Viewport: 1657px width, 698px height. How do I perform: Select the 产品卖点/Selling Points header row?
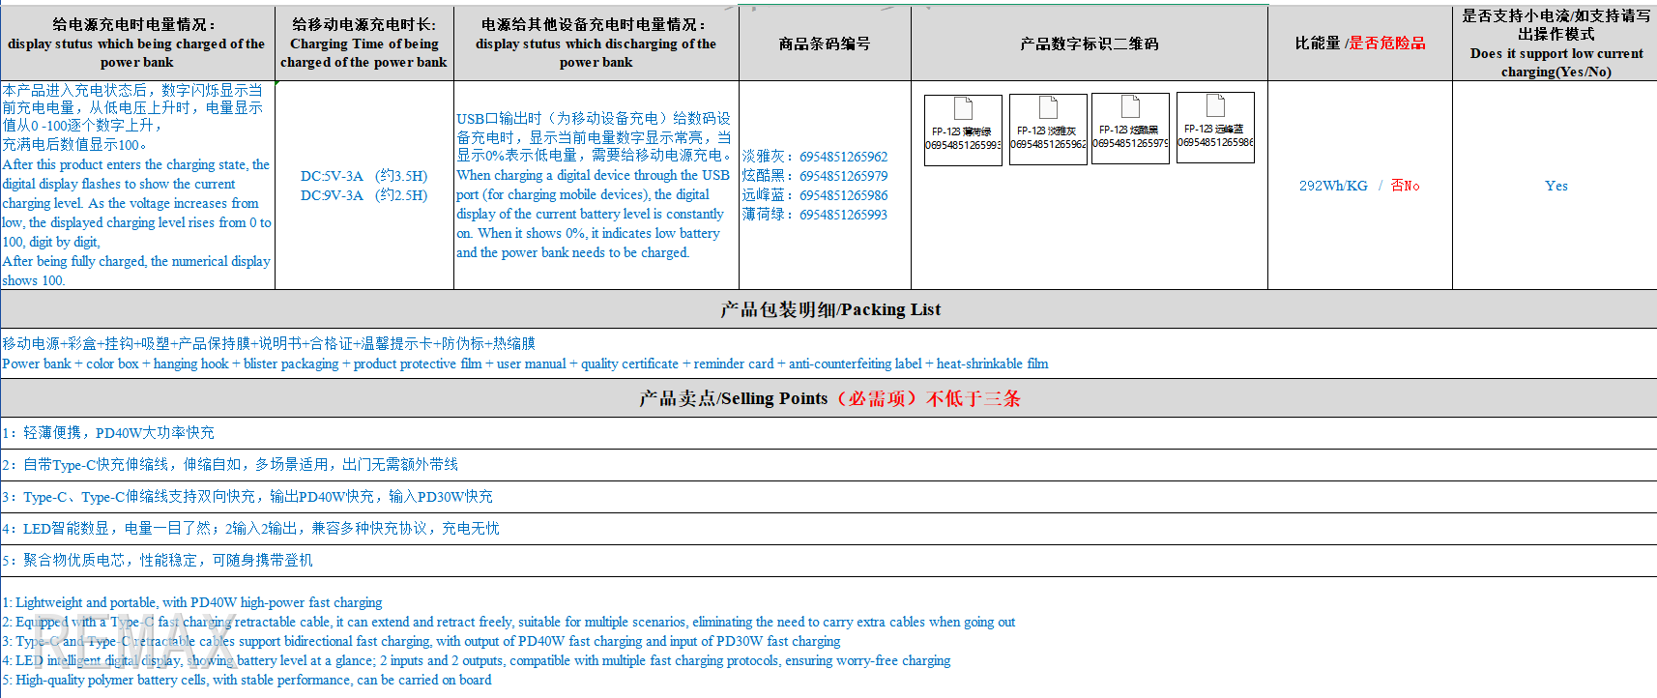829,398
